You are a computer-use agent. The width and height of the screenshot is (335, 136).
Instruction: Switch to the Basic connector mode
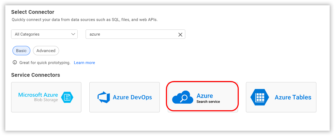pos(21,51)
